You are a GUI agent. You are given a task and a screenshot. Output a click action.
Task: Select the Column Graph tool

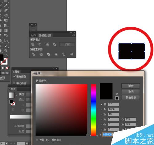6,41
